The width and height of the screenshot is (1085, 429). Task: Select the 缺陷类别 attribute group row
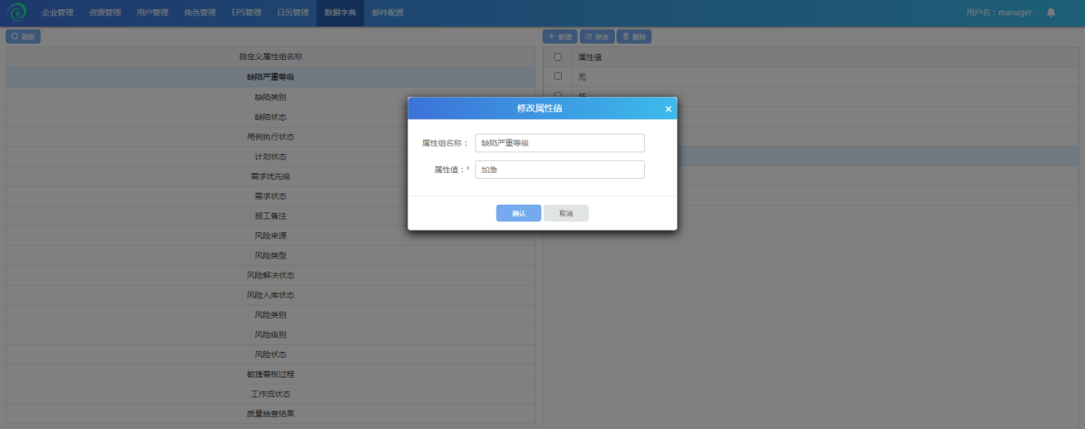pyautogui.click(x=271, y=97)
